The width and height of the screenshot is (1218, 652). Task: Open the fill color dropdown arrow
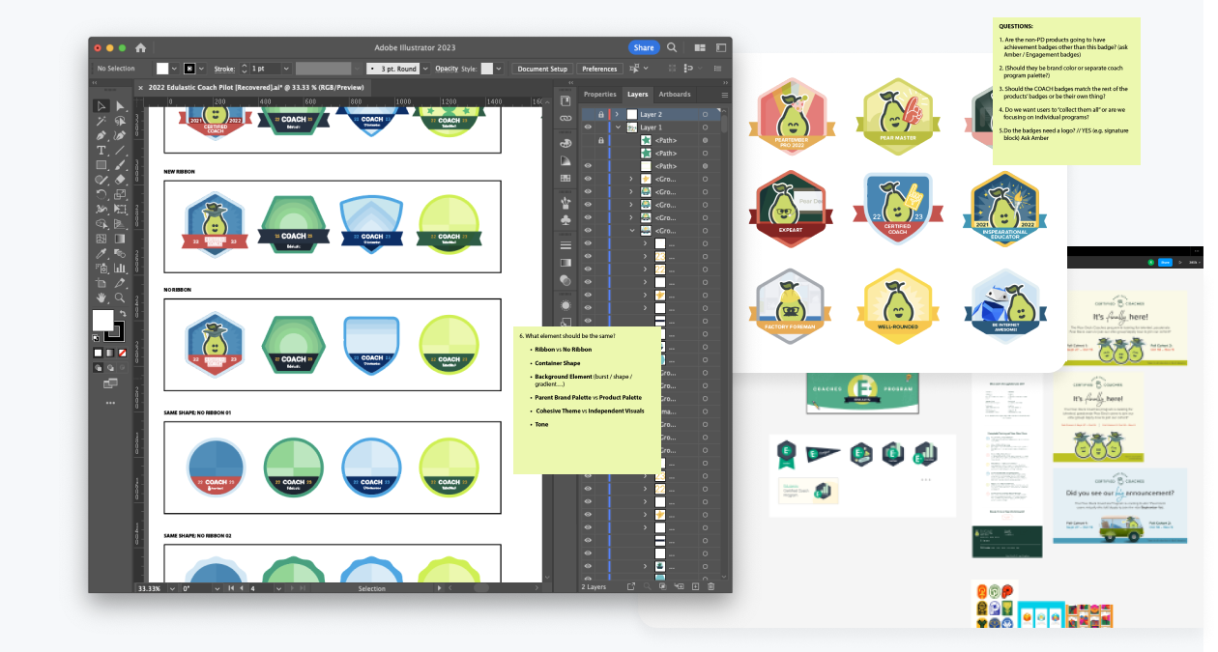tap(175, 69)
